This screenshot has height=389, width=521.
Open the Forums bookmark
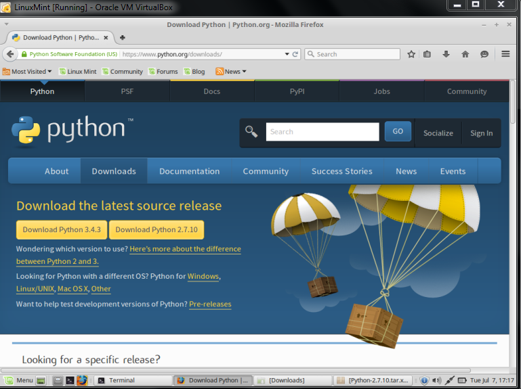pyautogui.click(x=163, y=71)
